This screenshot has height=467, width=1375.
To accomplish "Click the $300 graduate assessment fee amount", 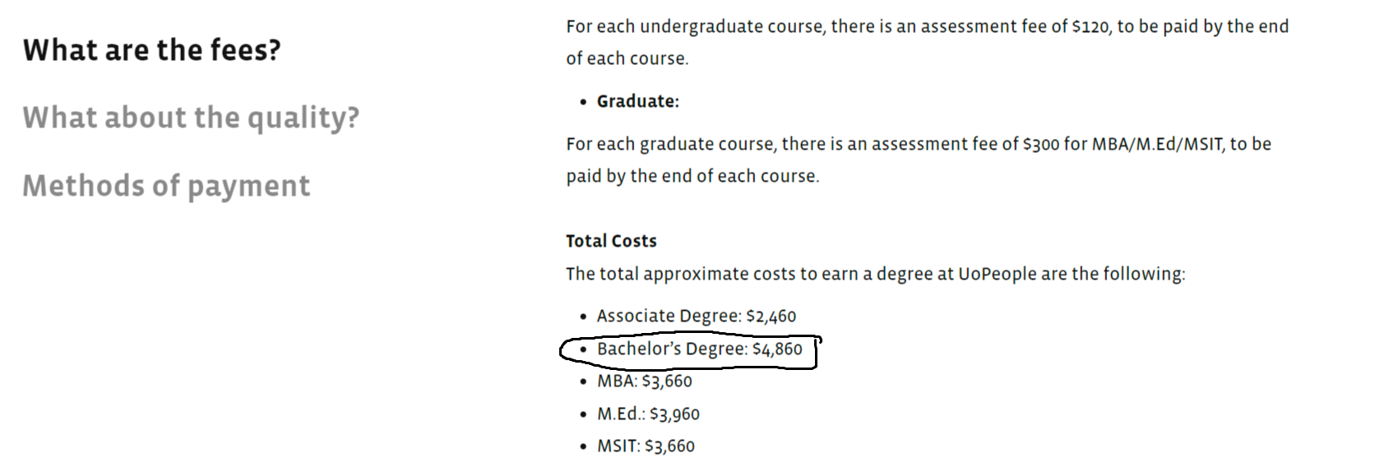I will [x=1040, y=144].
